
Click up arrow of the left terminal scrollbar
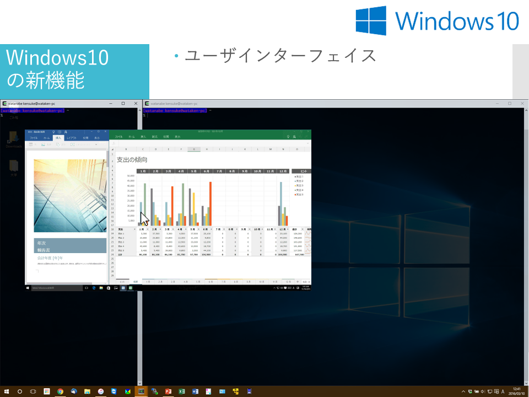139,110
